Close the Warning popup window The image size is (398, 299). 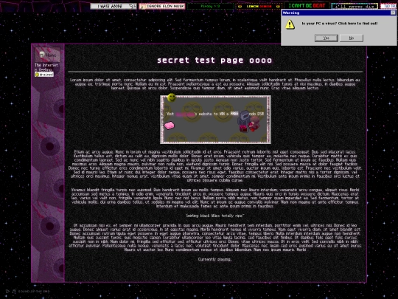[x=393, y=13]
